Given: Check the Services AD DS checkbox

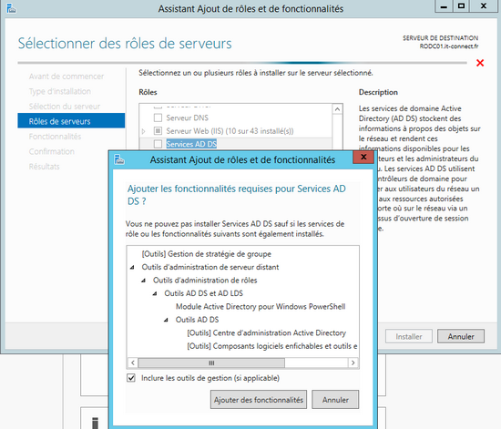Looking at the screenshot, I should [158, 144].
